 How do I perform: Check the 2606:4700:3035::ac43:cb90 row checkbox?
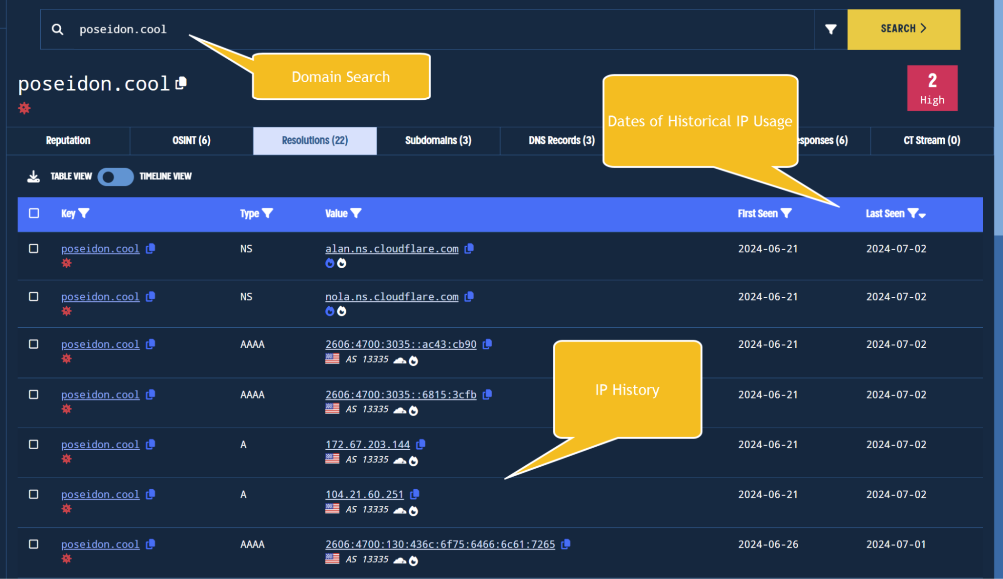pos(34,344)
